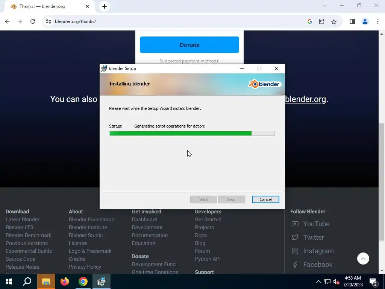Open Experimental Builds link
385x289 pixels.
click(29, 251)
